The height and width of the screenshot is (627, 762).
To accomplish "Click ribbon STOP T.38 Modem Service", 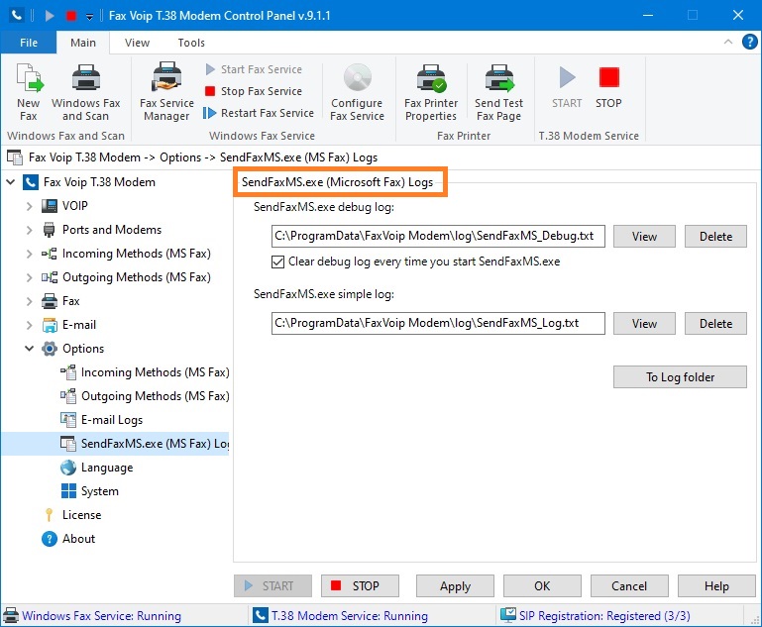I will (x=608, y=88).
